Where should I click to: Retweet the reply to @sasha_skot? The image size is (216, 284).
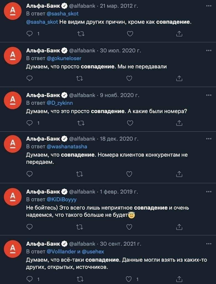coord(81,34)
